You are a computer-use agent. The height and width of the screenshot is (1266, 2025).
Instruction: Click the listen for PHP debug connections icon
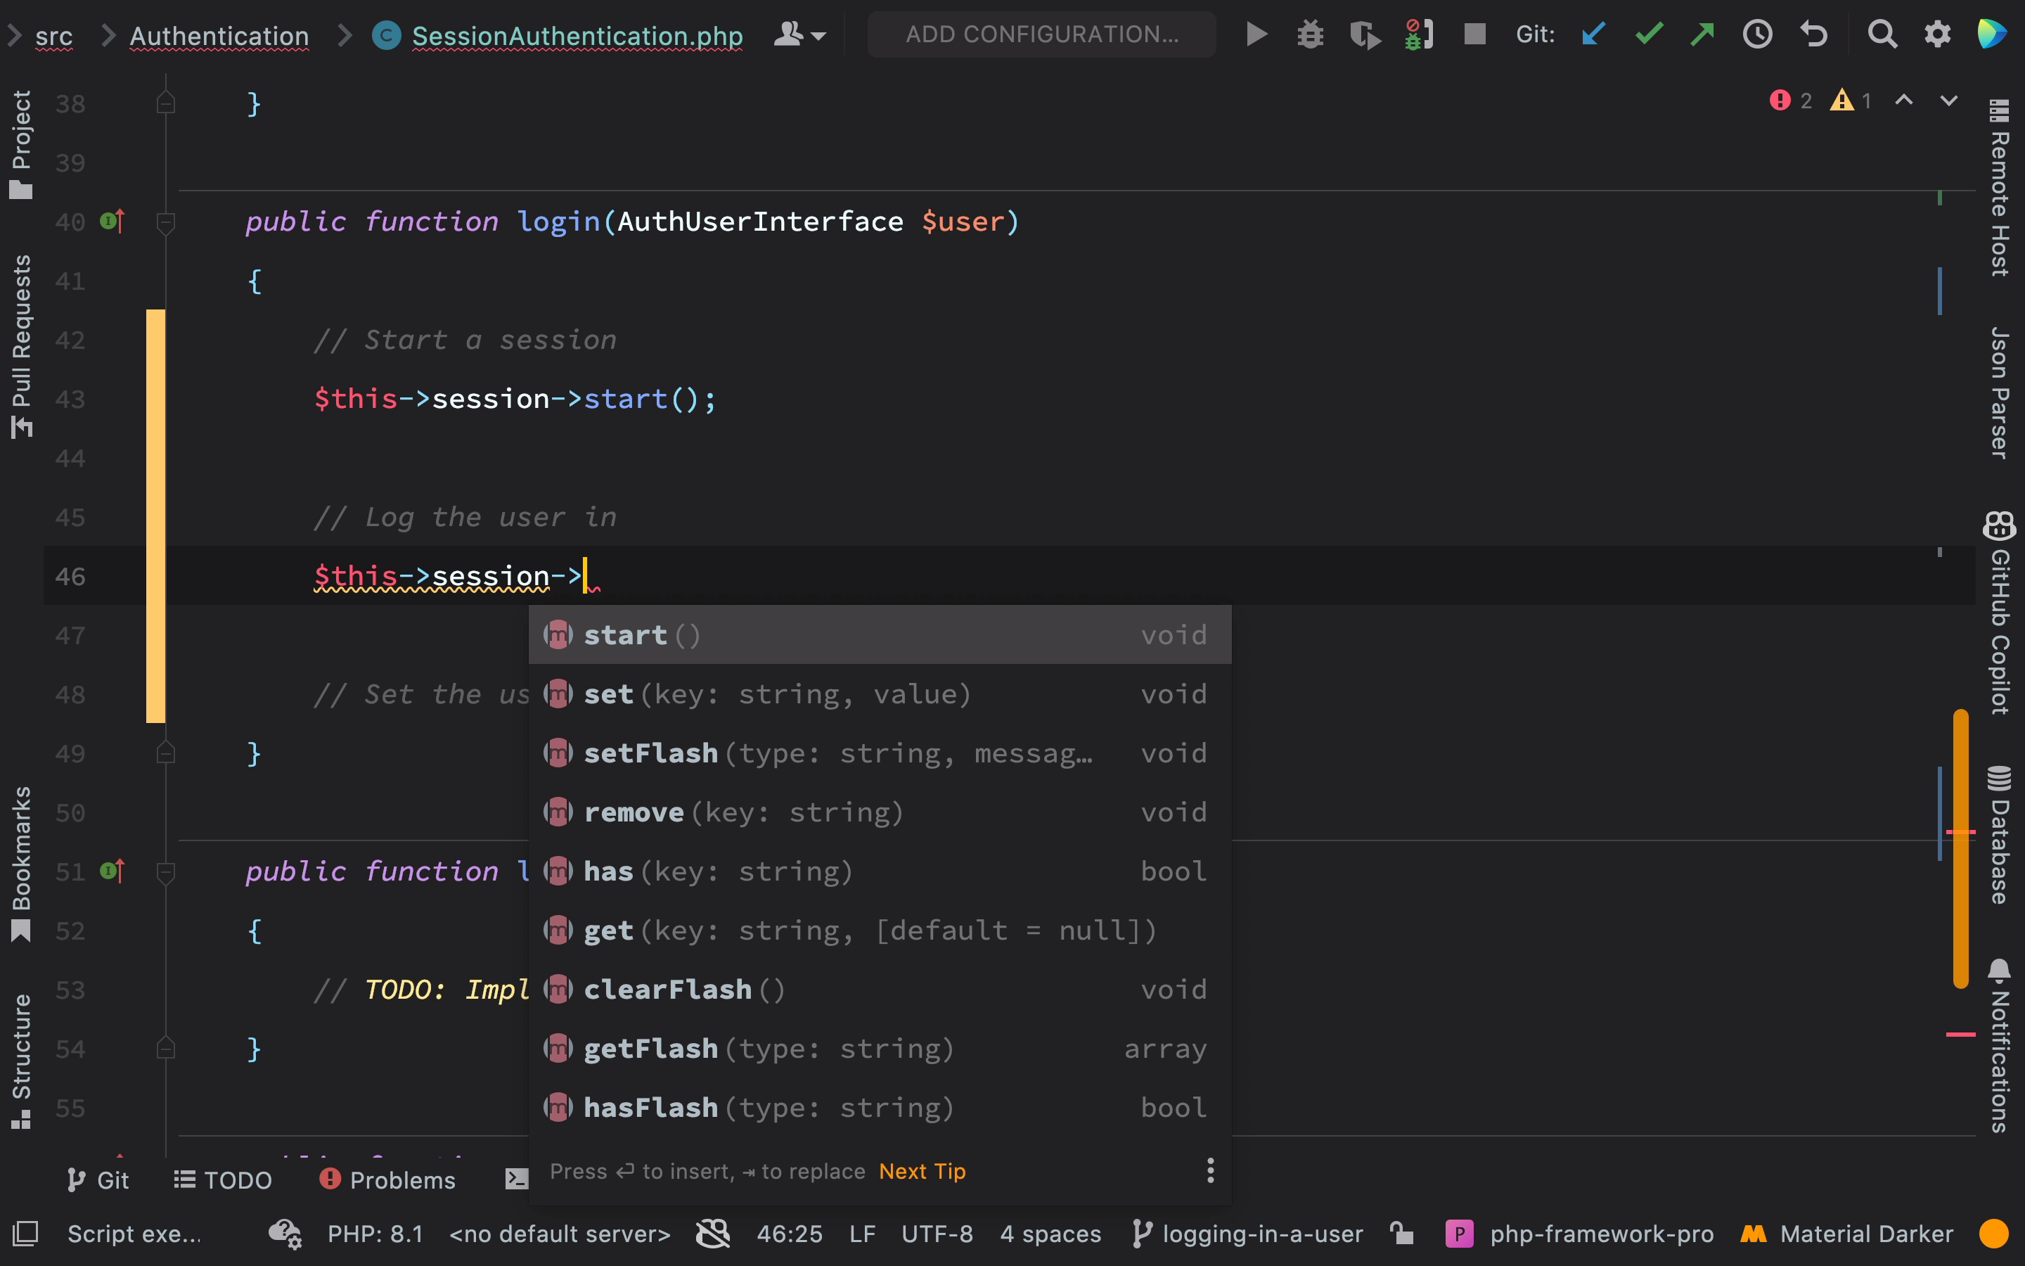[1419, 34]
